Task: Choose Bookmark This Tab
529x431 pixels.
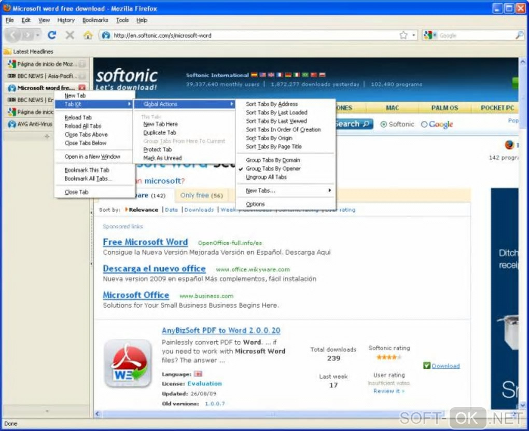Action: click(94, 170)
